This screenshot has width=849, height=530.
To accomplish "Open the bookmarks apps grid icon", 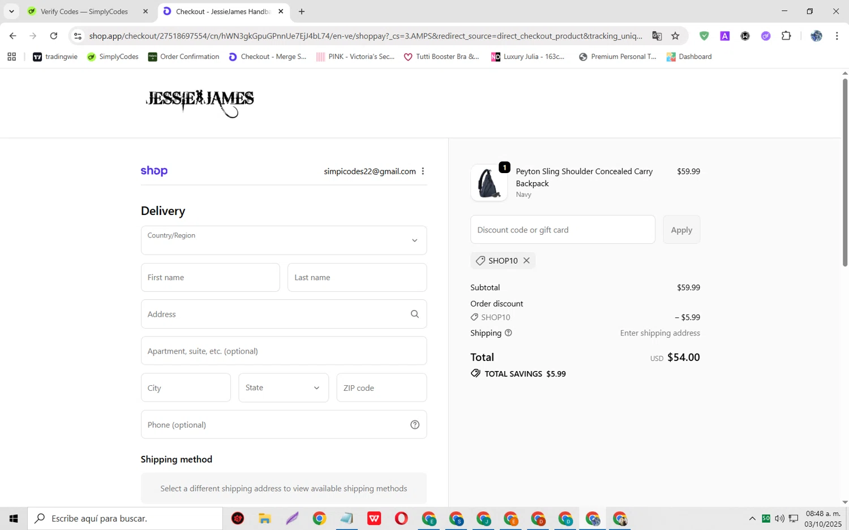I will point(11,57).
